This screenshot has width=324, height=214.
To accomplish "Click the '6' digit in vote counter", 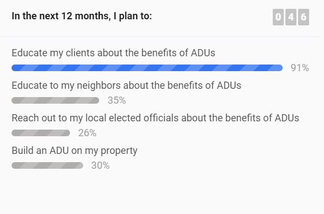I will click(304, 17).
